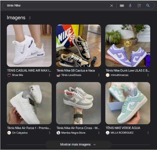
Task: Open the Tênis Nike SB Cactus e Vaca title
Action: click(76, 71)
